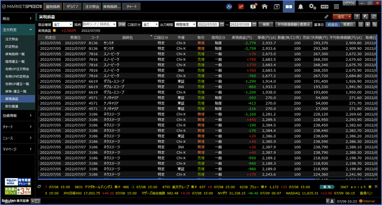382x205 pixels.
Task: Click the download circle icon
Action: 368,24
